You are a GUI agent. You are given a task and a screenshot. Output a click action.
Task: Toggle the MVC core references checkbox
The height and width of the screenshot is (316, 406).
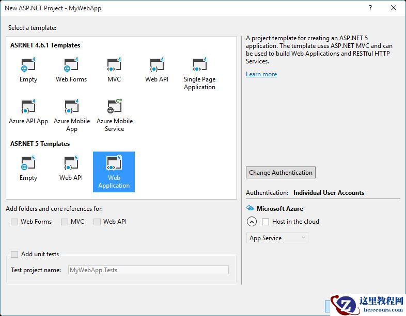click(x=65, y=222)
